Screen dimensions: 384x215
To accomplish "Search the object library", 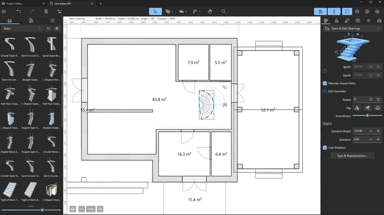I will pyautogui.click(x=48, y=28).
